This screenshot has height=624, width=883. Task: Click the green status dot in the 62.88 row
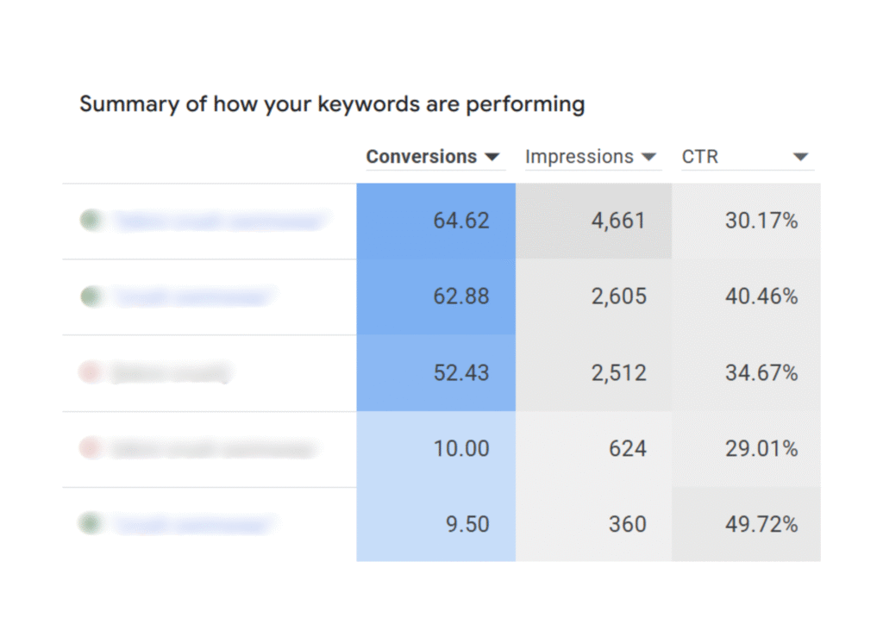91,297
